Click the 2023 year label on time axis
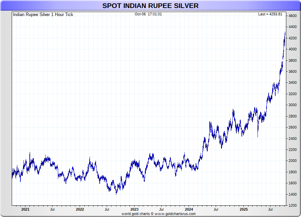 click(x=134, y=210)
